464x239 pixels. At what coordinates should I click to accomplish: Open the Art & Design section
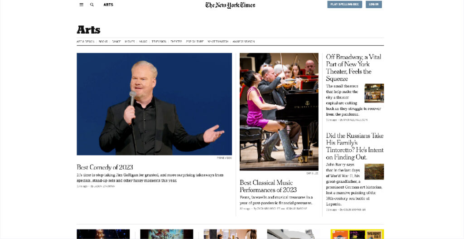click(x=86, y=42)
